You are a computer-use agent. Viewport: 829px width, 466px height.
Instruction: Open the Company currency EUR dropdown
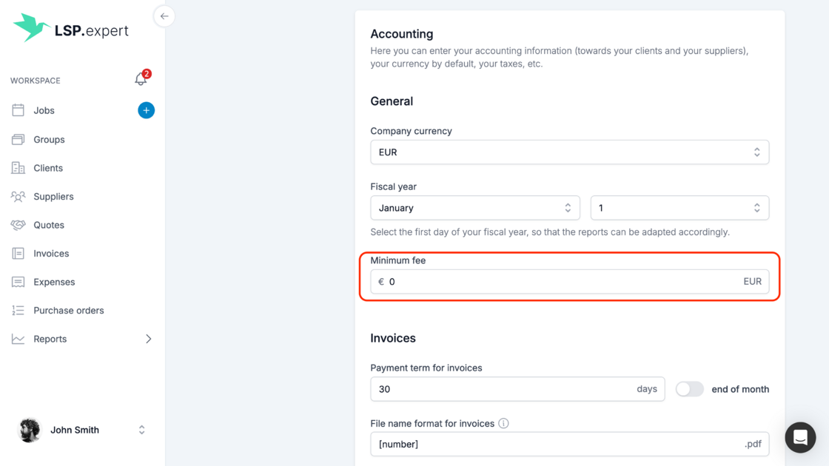click(x=569, y=152)
